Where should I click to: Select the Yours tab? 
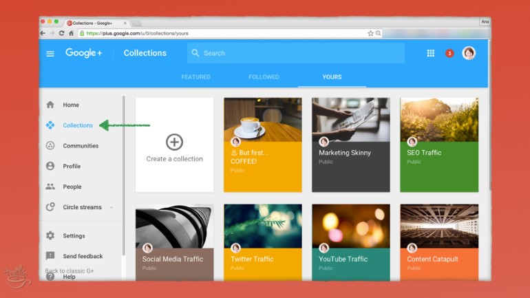point(332,77)
